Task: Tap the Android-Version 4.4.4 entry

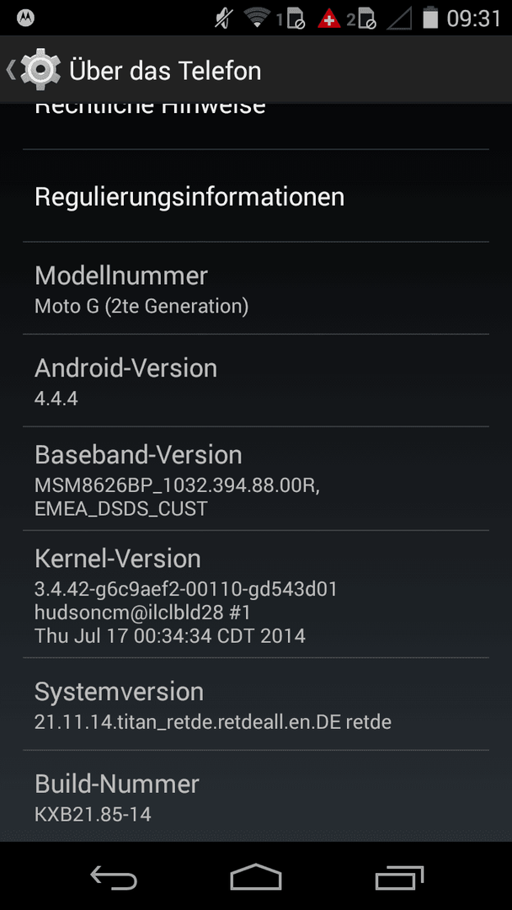Action: (x=256, y=381)
